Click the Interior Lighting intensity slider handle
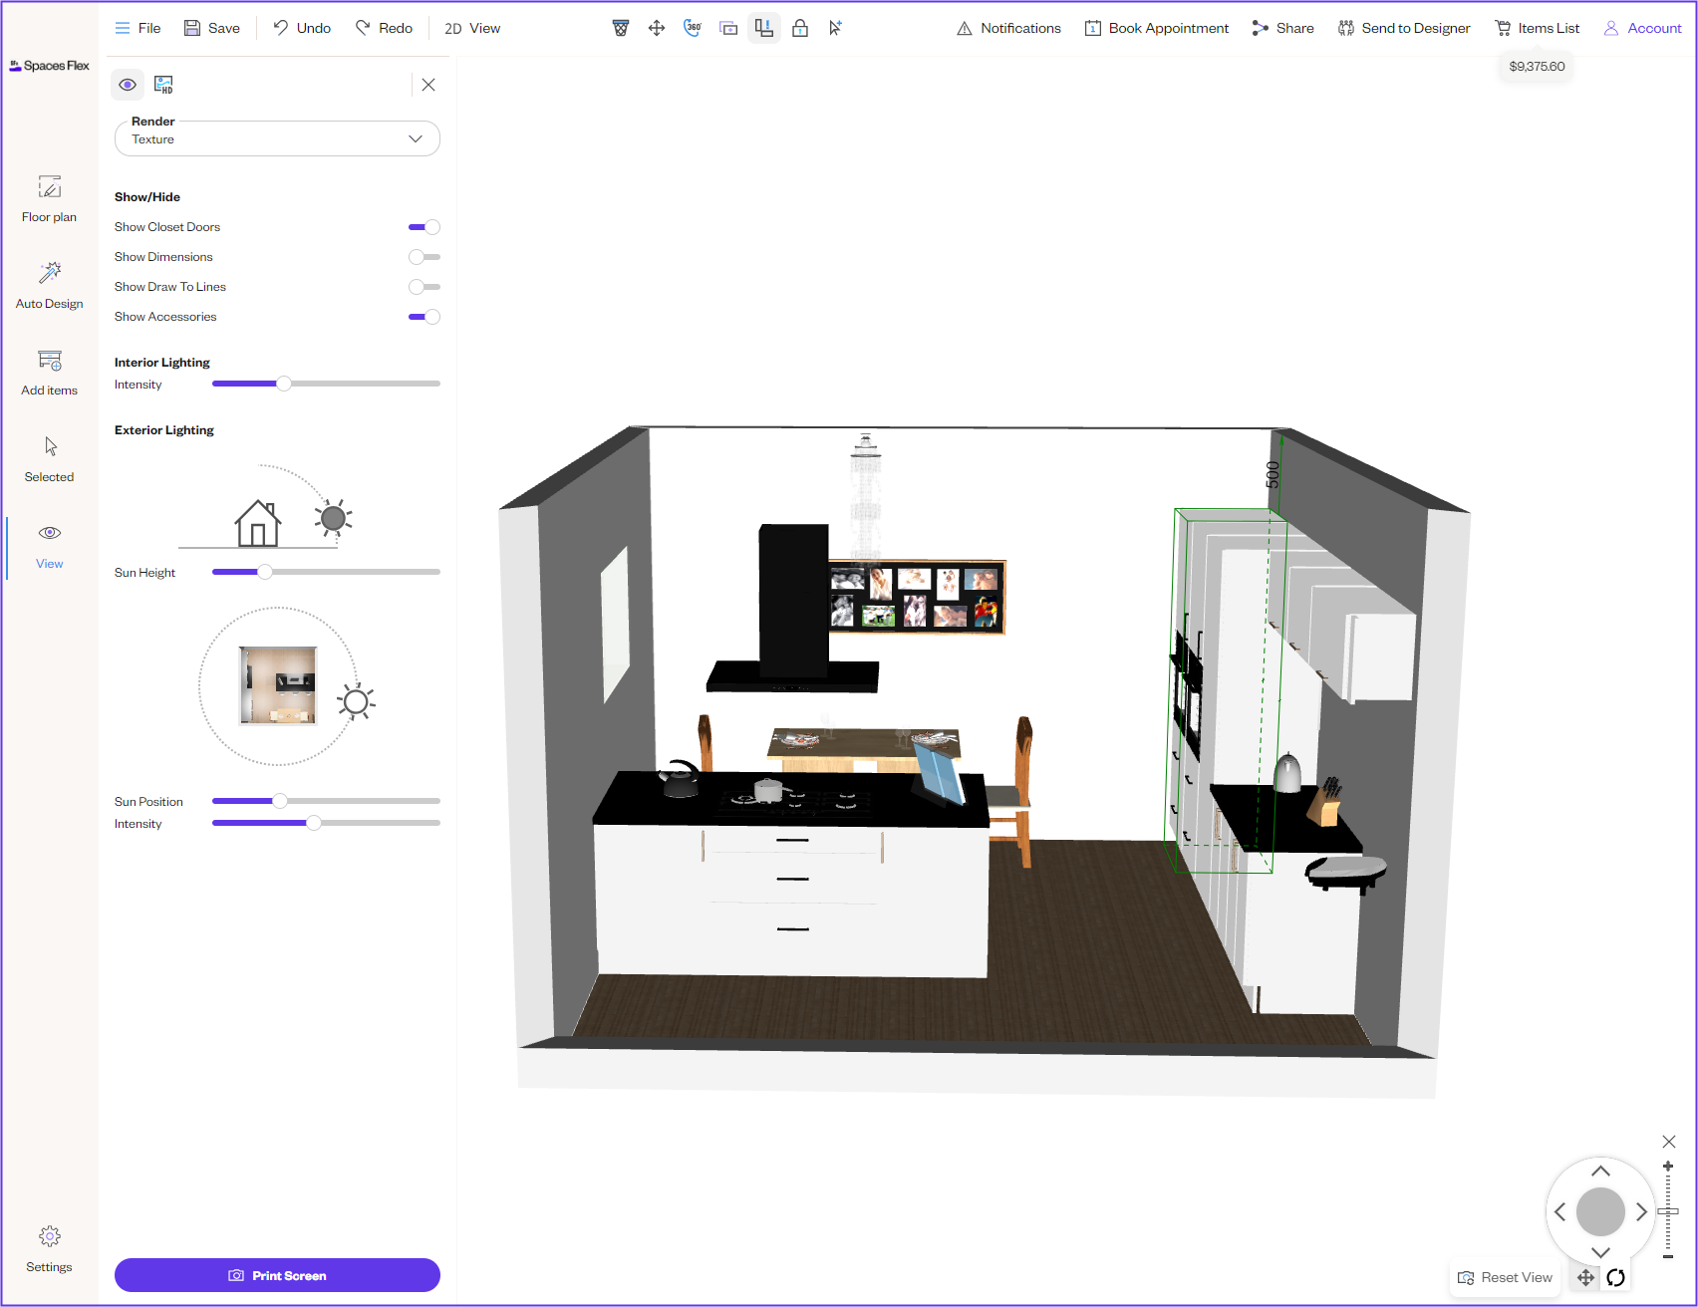Viewport: 1698px width, 1307px height. pos(284,384)
